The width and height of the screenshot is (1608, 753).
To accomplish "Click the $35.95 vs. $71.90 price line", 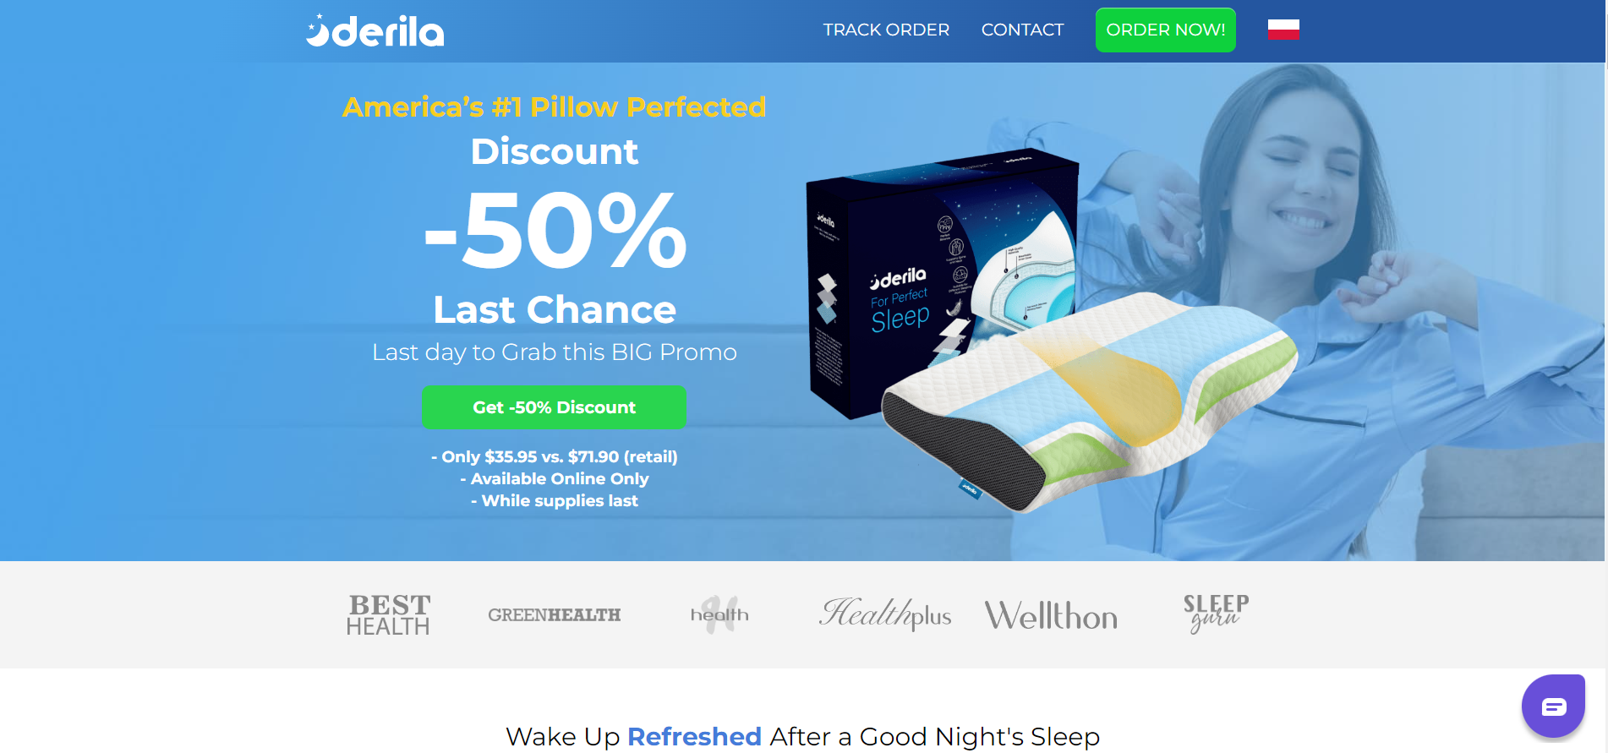I will (x=554, y=456).
